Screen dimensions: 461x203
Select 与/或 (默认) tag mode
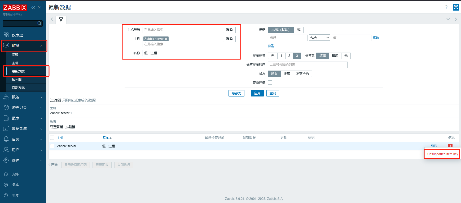[x=281, y=30]
